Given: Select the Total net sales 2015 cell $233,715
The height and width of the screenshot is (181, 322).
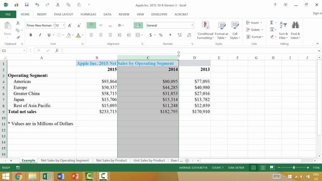Looking at the screenshot, I should [x=97, y=112].
